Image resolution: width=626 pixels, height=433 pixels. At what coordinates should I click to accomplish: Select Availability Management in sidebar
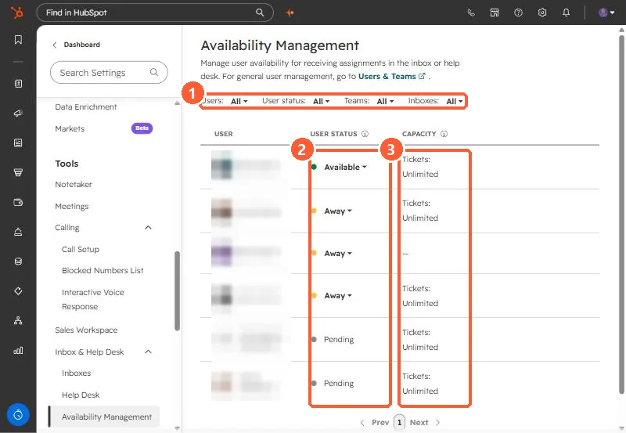pyautogui.click(x=104, y=417)
